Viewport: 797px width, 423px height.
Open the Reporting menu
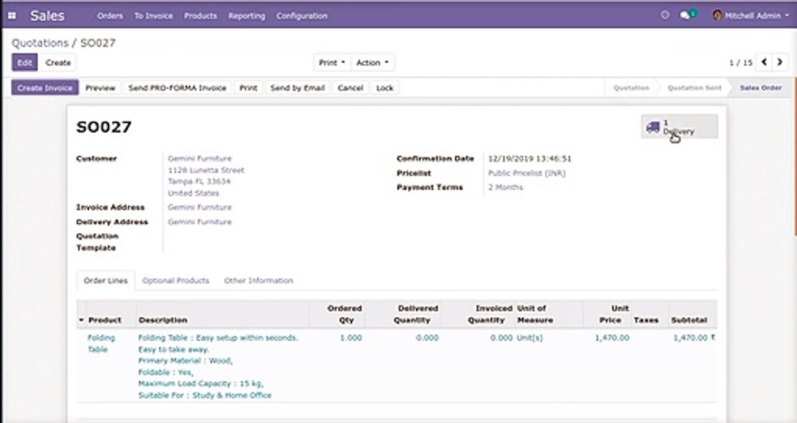(246, 16)
